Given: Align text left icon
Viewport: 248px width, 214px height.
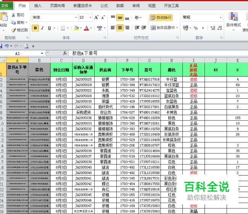Looking at the screenshot, I should point(113,28).
